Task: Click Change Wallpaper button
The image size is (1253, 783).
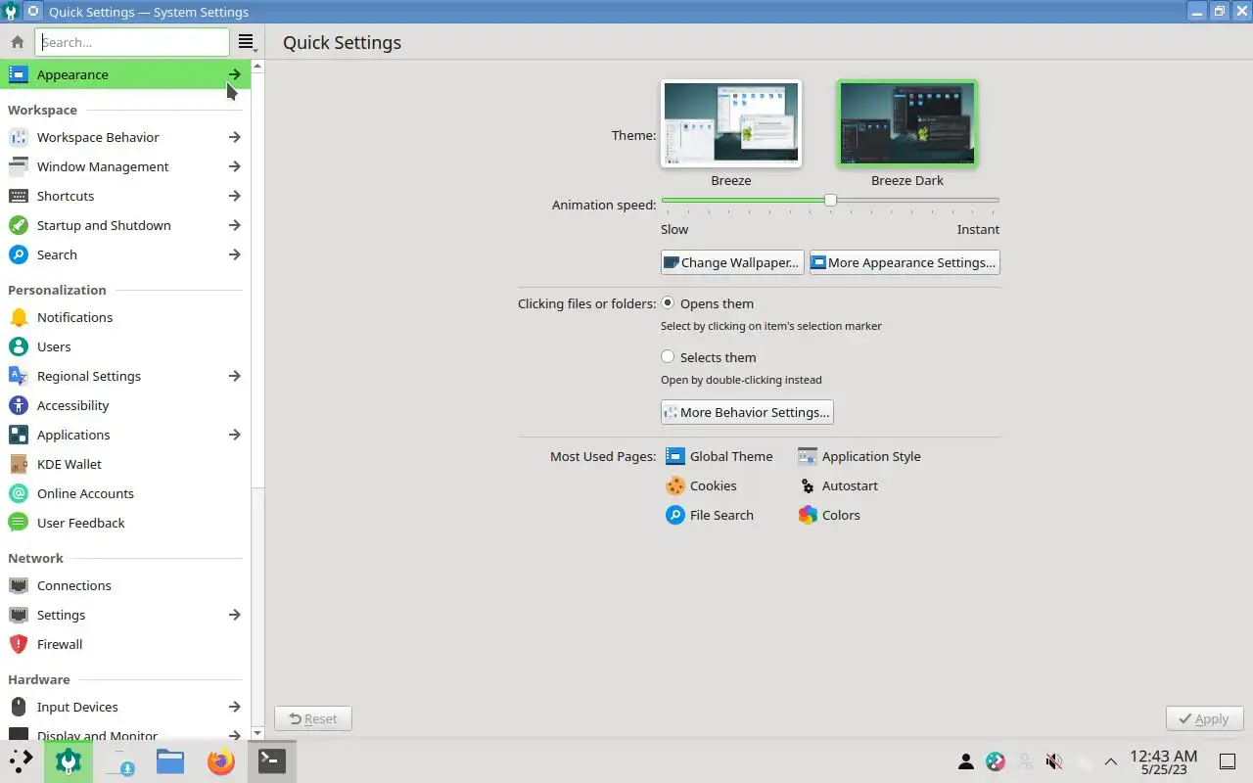Action: tap(732, 262)
